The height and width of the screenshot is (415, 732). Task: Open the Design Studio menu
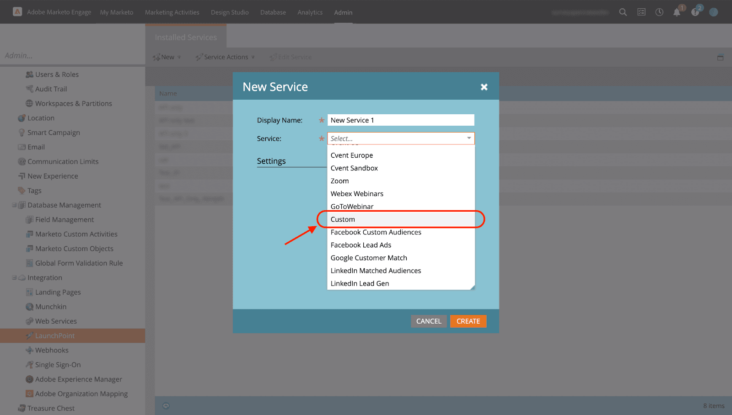pyautogui.click(x=230, y=12)
